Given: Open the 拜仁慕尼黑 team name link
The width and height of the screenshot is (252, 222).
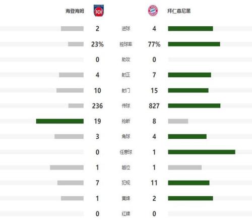Looking at the screenshot, I should [x=179, y=11].
